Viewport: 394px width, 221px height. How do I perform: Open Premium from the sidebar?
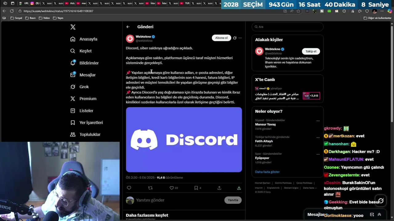click(83, 99)
